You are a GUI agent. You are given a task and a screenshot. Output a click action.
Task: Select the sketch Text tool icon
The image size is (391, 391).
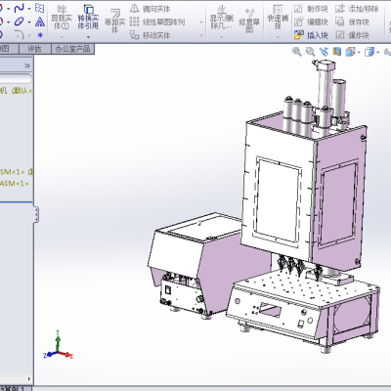(40, 22)
